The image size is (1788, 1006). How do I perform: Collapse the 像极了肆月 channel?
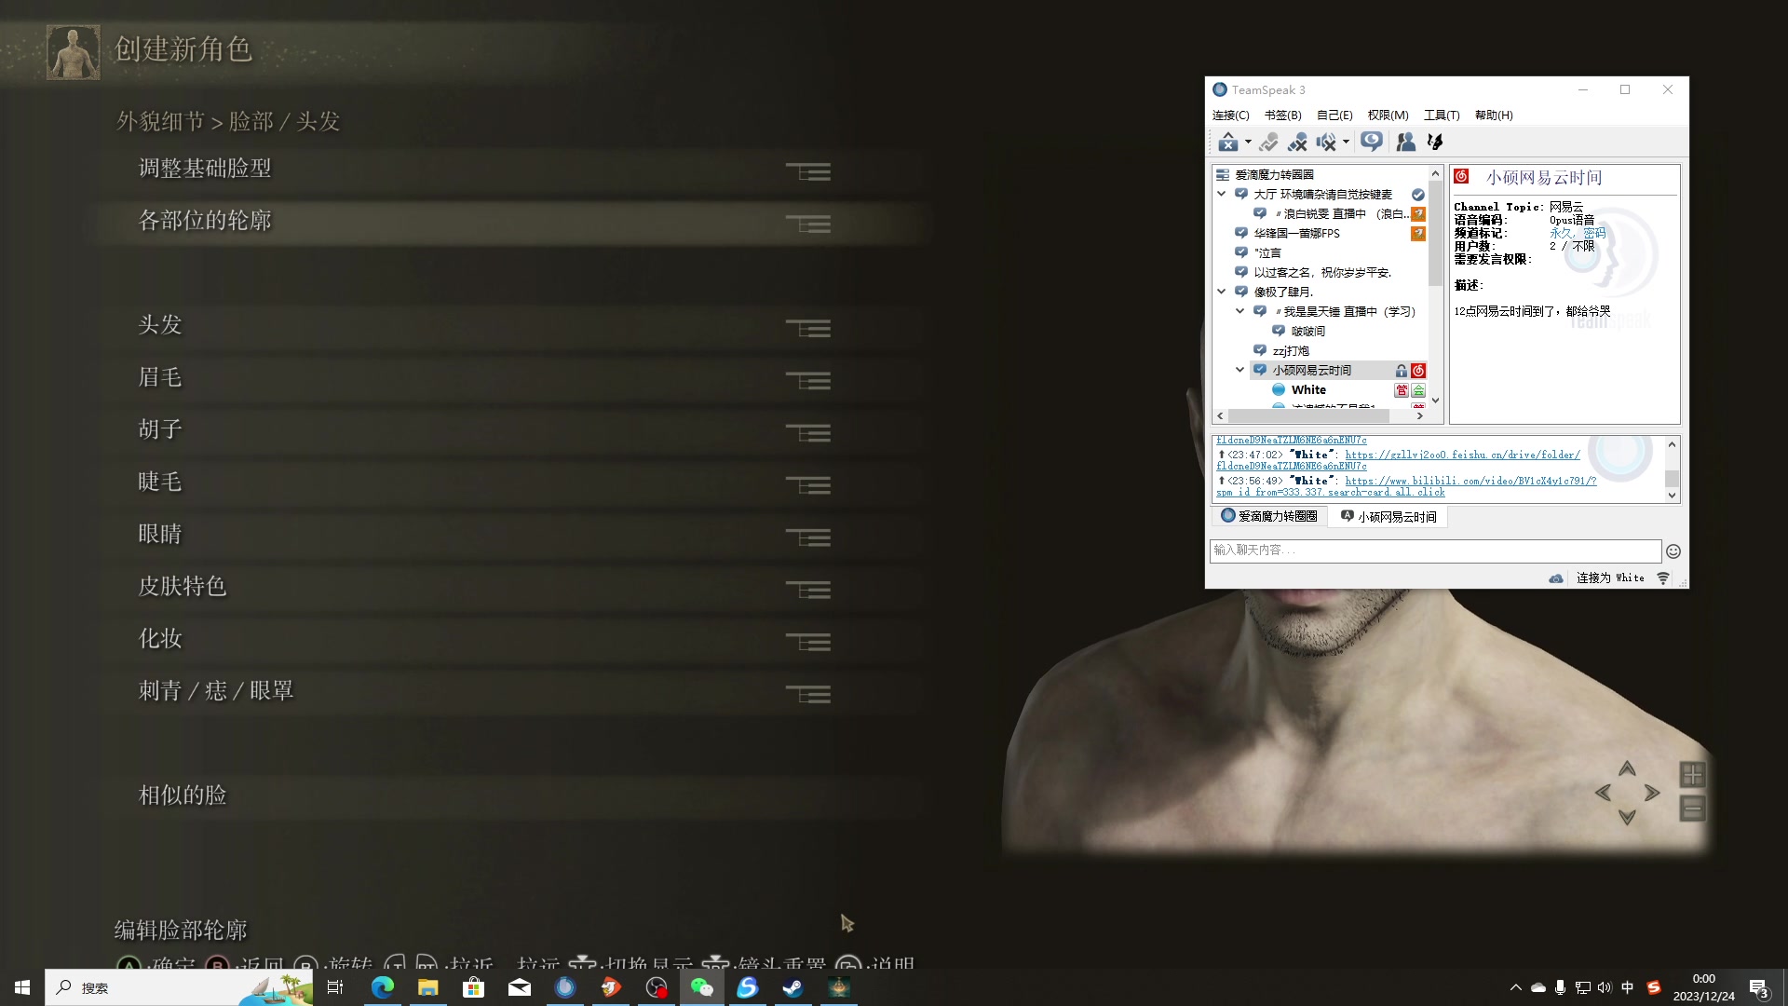click(1221, 292)
